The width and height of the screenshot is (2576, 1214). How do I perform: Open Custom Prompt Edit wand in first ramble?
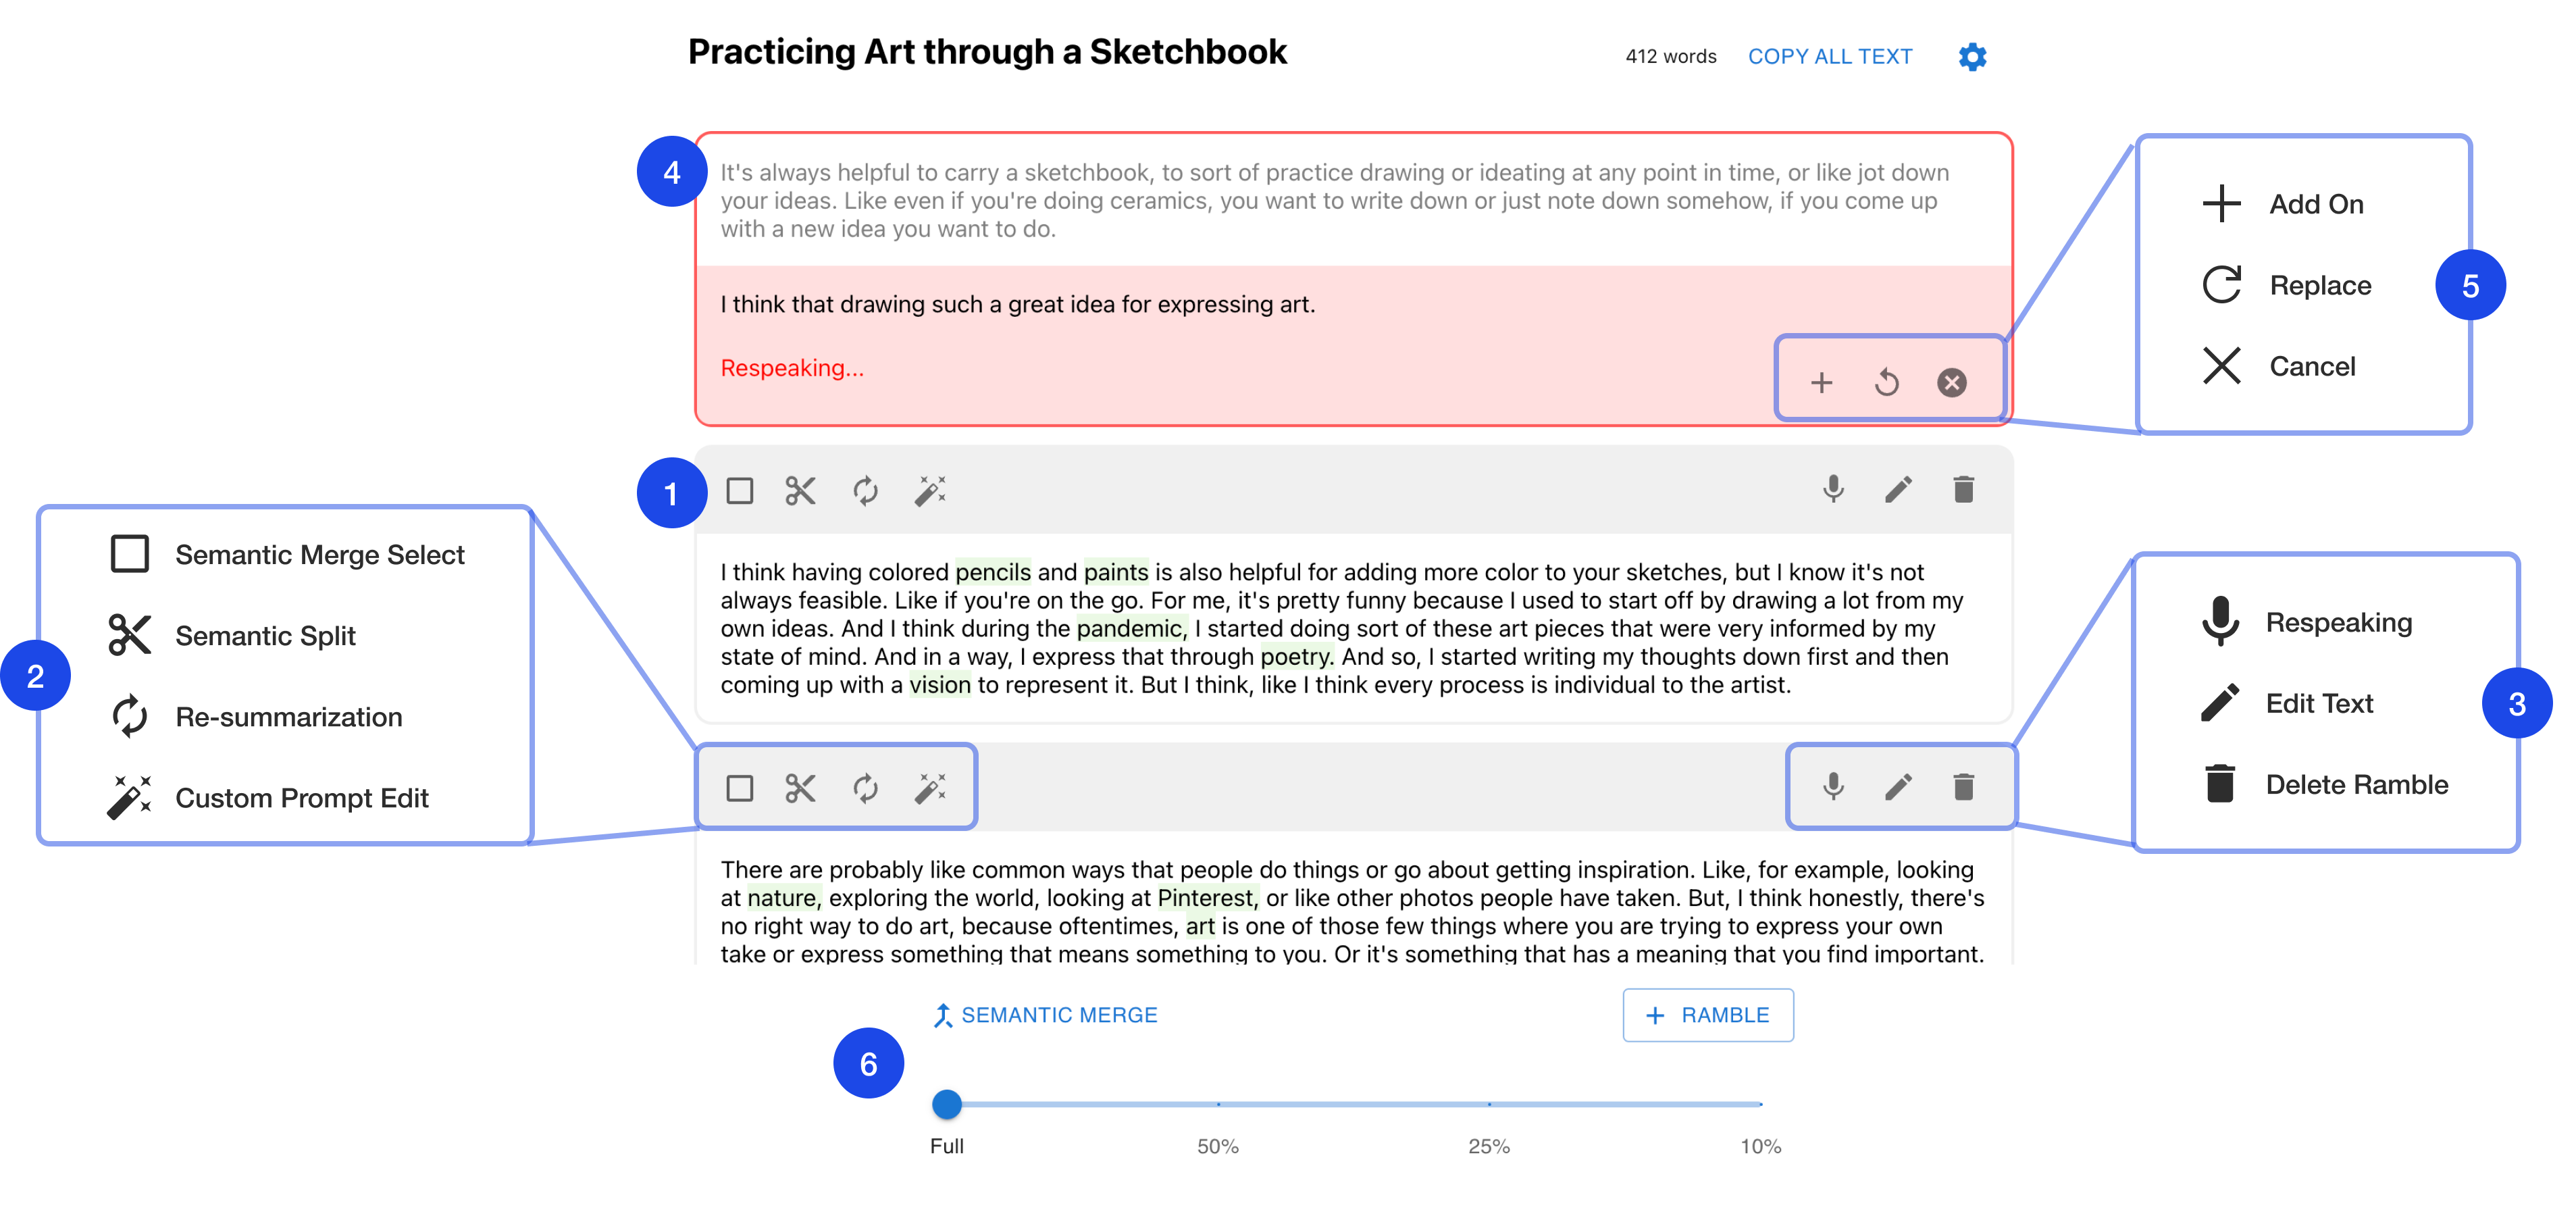[x=930, y=491]
